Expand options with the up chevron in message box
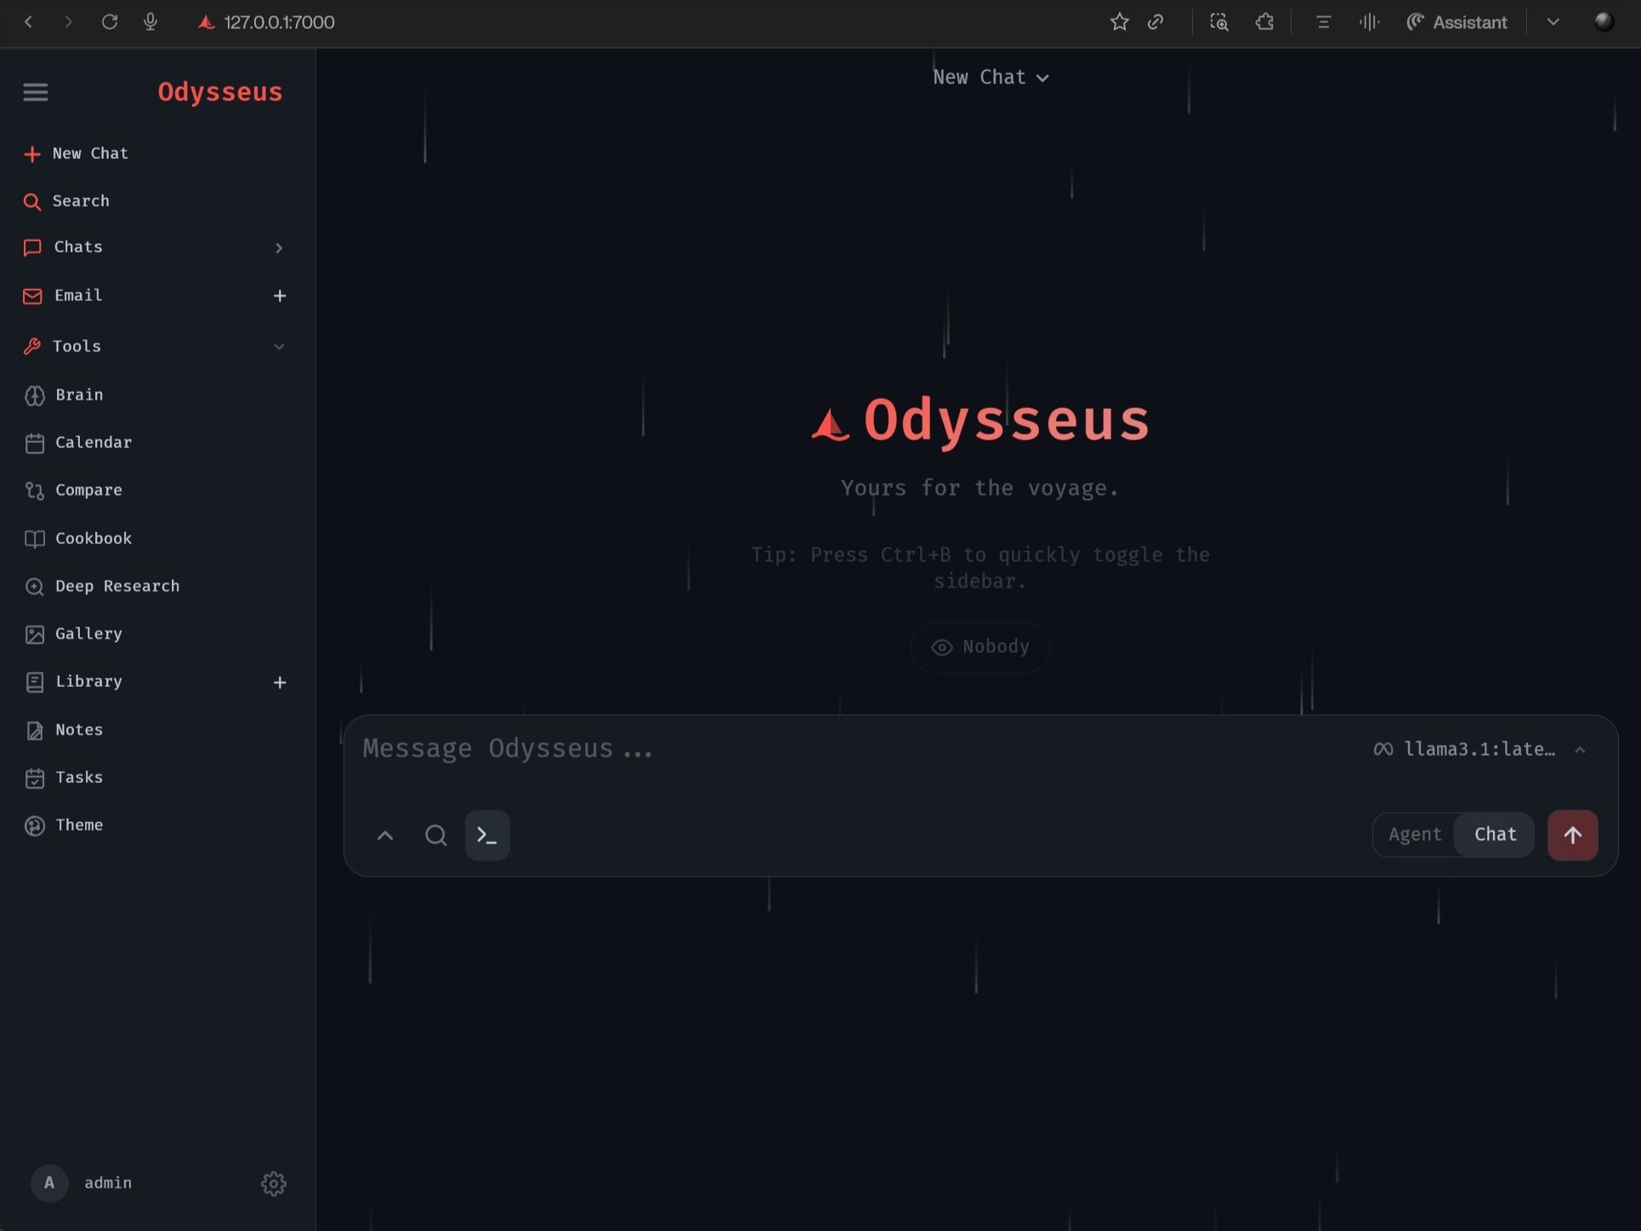This screenshot has width=1641, height=1231. pyautogui.click(x=385, y=836)
